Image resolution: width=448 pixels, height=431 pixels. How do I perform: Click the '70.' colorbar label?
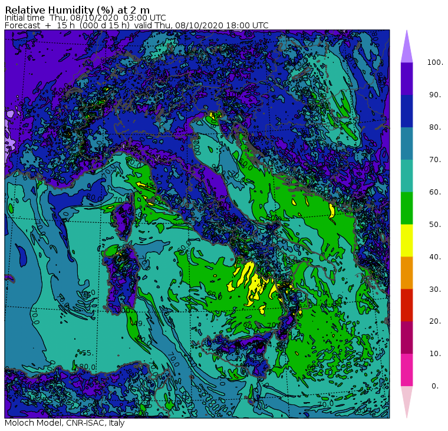[x=435, y=159]
